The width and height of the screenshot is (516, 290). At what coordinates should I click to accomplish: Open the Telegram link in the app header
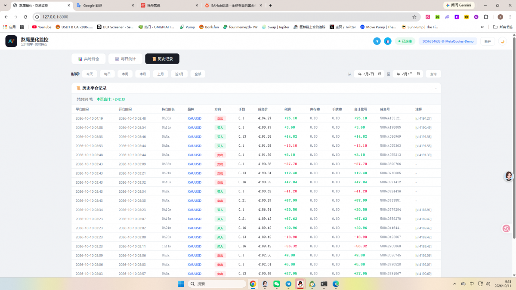tap(377, 41)
